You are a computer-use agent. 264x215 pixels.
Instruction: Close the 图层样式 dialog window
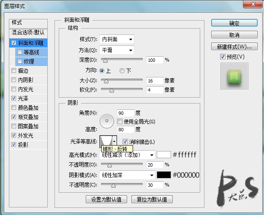pos(253,4)
